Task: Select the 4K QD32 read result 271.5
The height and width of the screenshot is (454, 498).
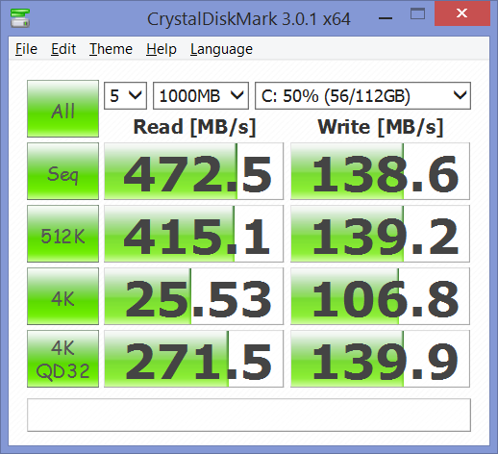Action: [193, 359]
